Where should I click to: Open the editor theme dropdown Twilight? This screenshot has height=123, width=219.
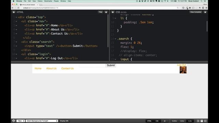tap(42, 121)
